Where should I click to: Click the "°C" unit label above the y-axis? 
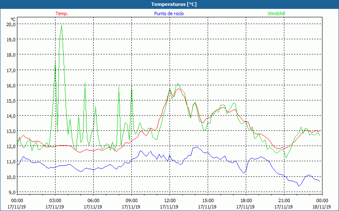click(x=13, y=19)
